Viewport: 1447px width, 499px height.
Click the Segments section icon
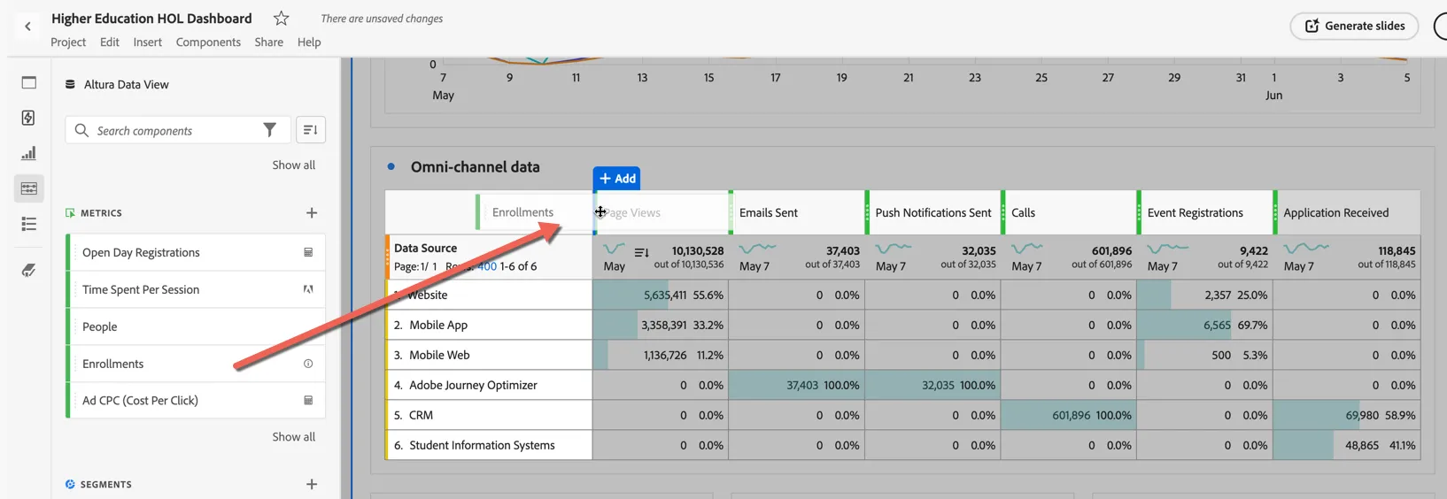[x=70, y=484]
